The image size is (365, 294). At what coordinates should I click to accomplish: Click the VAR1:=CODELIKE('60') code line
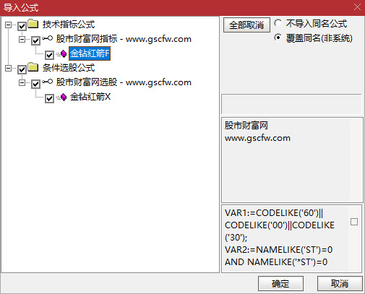click(274, 213)
